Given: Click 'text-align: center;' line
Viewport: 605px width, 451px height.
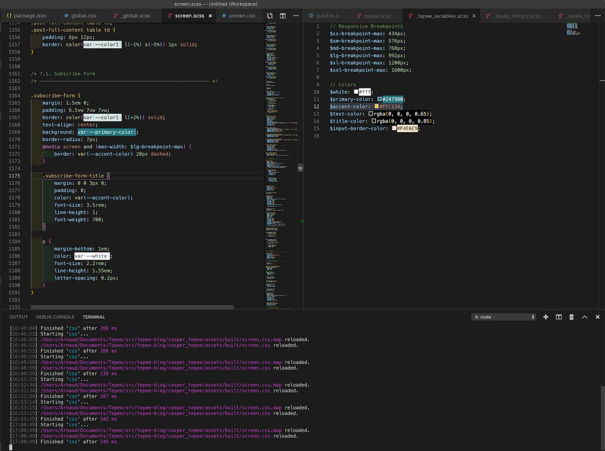Looking at the screenshot, I should tap(70, 125).
